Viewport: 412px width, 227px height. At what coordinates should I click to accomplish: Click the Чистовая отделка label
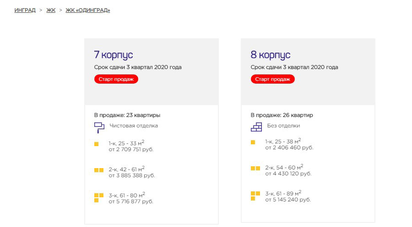click(x=134, y=126)
